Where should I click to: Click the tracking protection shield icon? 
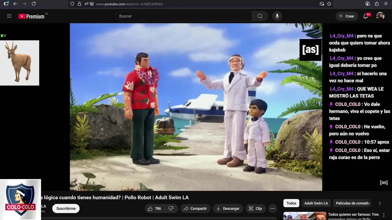point(72,4)
